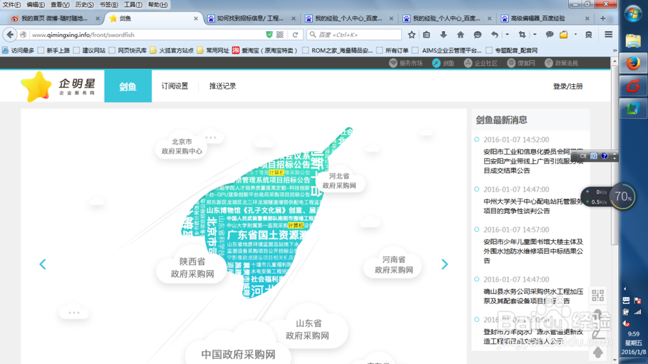Open 订阅设置 navigation item

coord(175,86)
